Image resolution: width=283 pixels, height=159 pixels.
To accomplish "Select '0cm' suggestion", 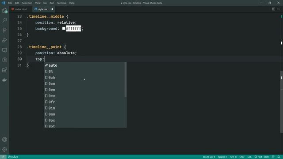I will (84, 83).
